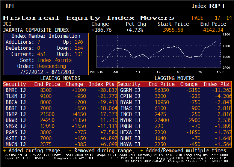
Task: Click the Up count of 196
Action: 79,42
